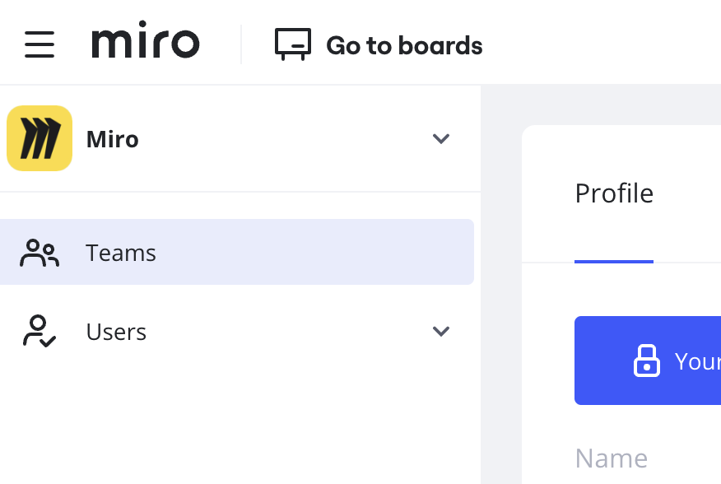This screenshot has width=721, height=484.
Task: Open the hamburger menu icon
Action: [x=40, y=44]
